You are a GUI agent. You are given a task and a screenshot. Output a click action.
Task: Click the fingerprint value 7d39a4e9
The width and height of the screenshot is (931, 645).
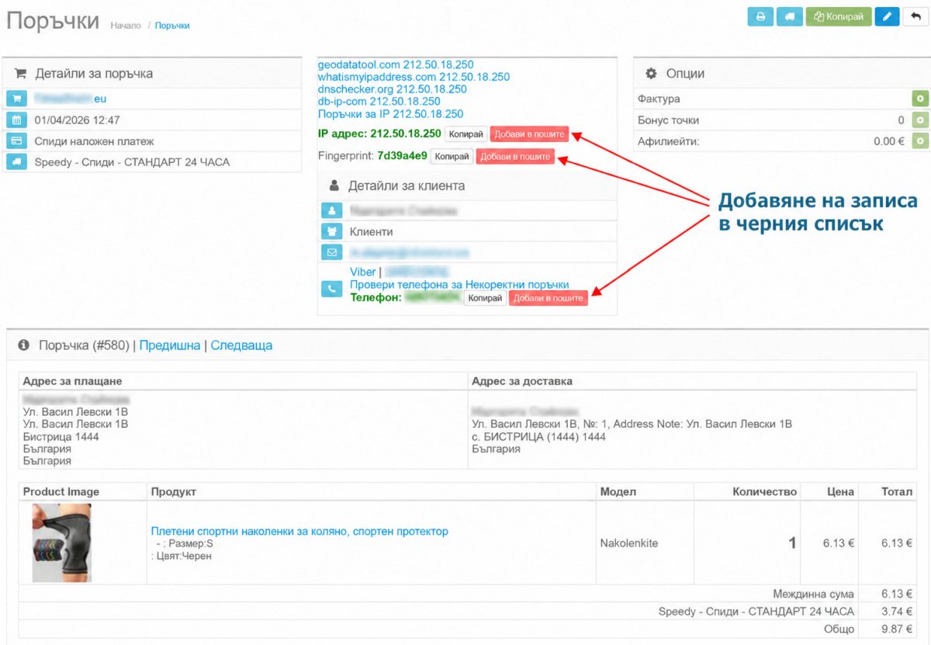[402, 156]
